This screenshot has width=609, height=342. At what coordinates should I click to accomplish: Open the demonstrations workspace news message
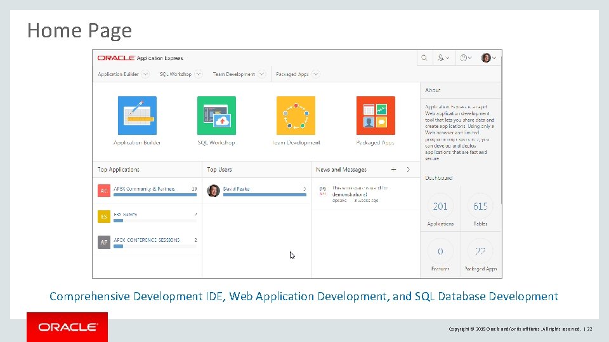[360, 191]
